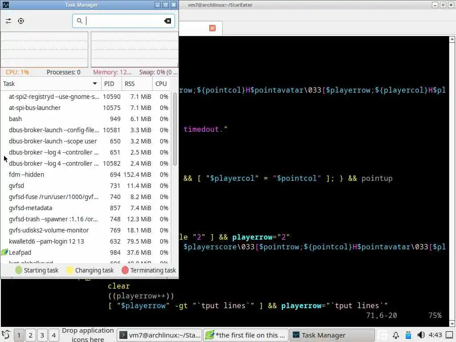
Task: Click the Leafpad process icon
Action: coord(4,252)
